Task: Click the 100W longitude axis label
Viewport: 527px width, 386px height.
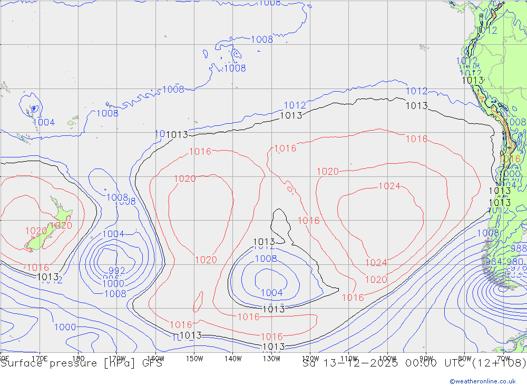Action: [387, 359]
